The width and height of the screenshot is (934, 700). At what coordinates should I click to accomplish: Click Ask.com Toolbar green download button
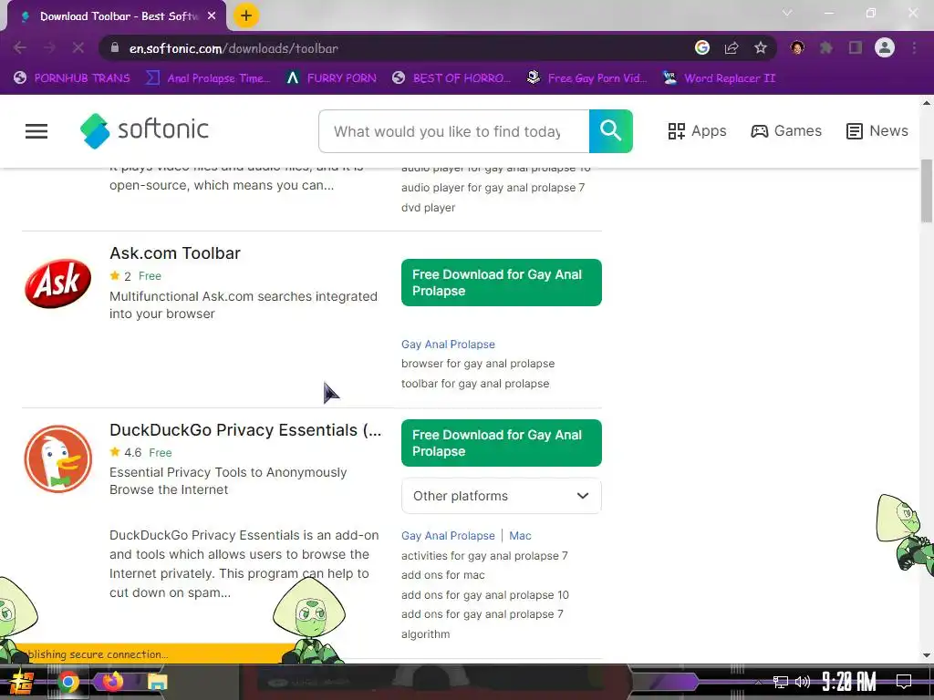coord(501,283)
